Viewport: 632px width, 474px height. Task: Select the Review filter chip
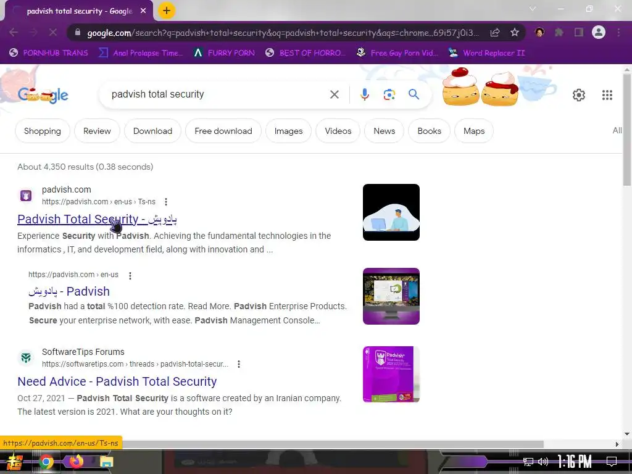(97, 131)
